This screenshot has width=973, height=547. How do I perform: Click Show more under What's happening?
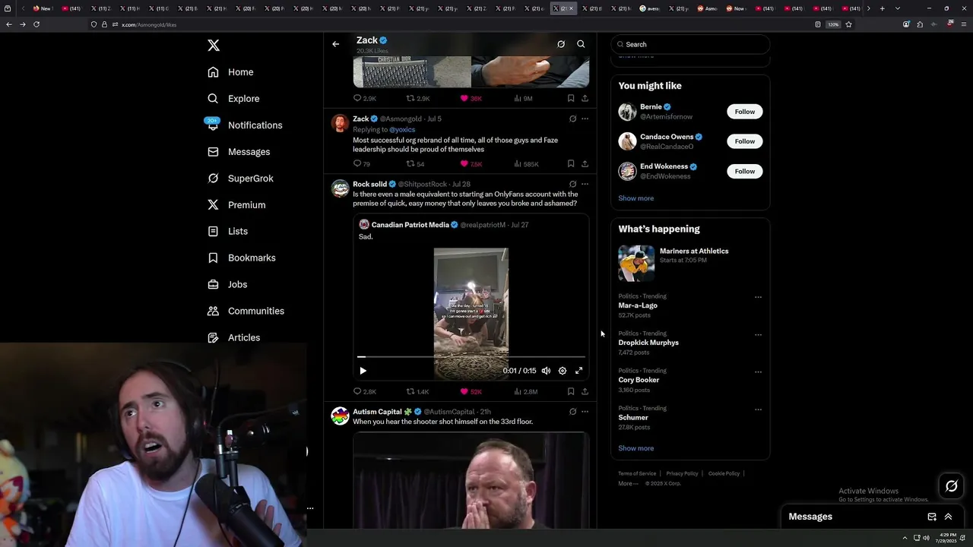tap(635, 448)
